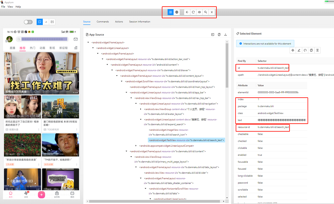334x204 pixels.
Task: Expand the avatar_layout ViewGroup node
Action: (x=141, y=109)
